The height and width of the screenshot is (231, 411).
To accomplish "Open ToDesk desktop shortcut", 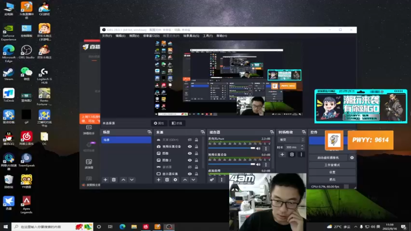I will (x=9, y=95).
